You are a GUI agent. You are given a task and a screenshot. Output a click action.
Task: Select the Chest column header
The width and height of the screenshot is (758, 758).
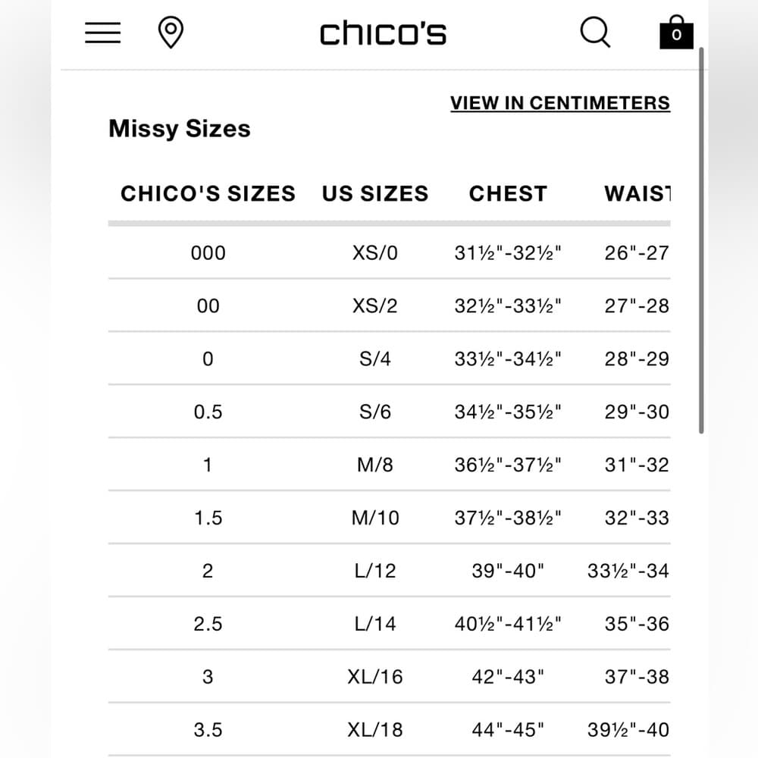(508, 193)
